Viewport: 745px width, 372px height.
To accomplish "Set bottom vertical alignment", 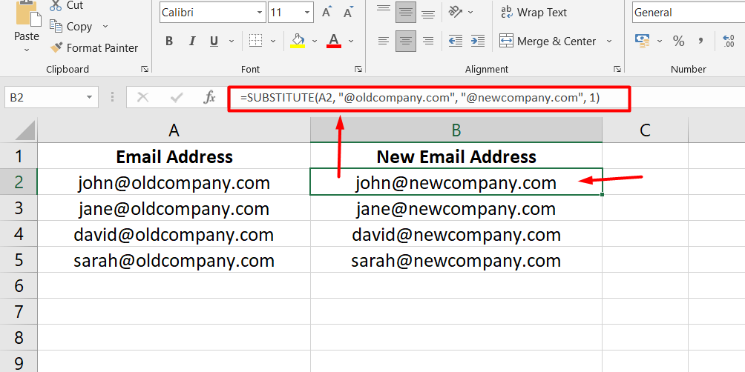I will pos(429,13).
